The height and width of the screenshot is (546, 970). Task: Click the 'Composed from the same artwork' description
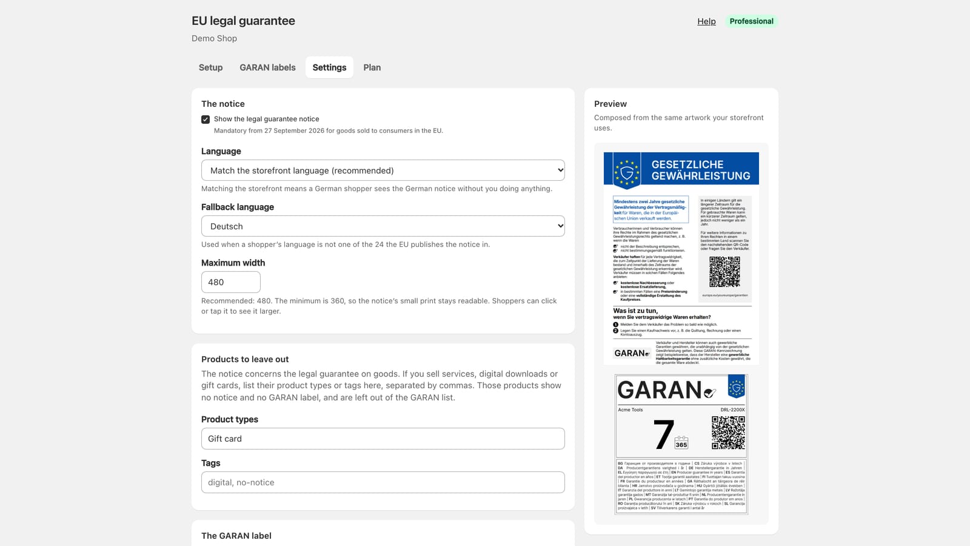(x=679, y=123)
